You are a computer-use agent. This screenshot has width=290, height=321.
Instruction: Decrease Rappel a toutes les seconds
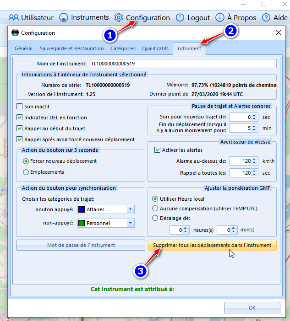254,175
